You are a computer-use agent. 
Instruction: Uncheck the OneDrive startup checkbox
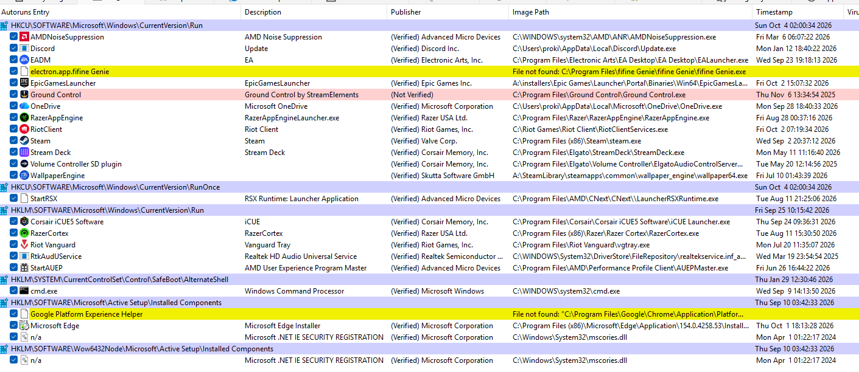click(x=14, y=106)
